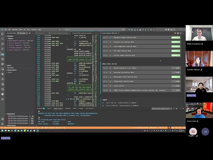Go back with the navigation left arrow
213x160 pixels.
pyautogui.click(x=60, y=30)
